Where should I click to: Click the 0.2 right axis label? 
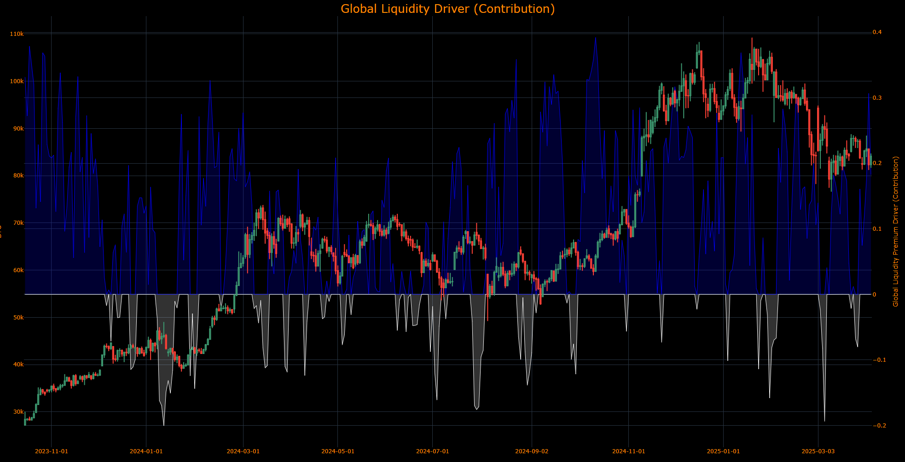[x=877, y=163]
